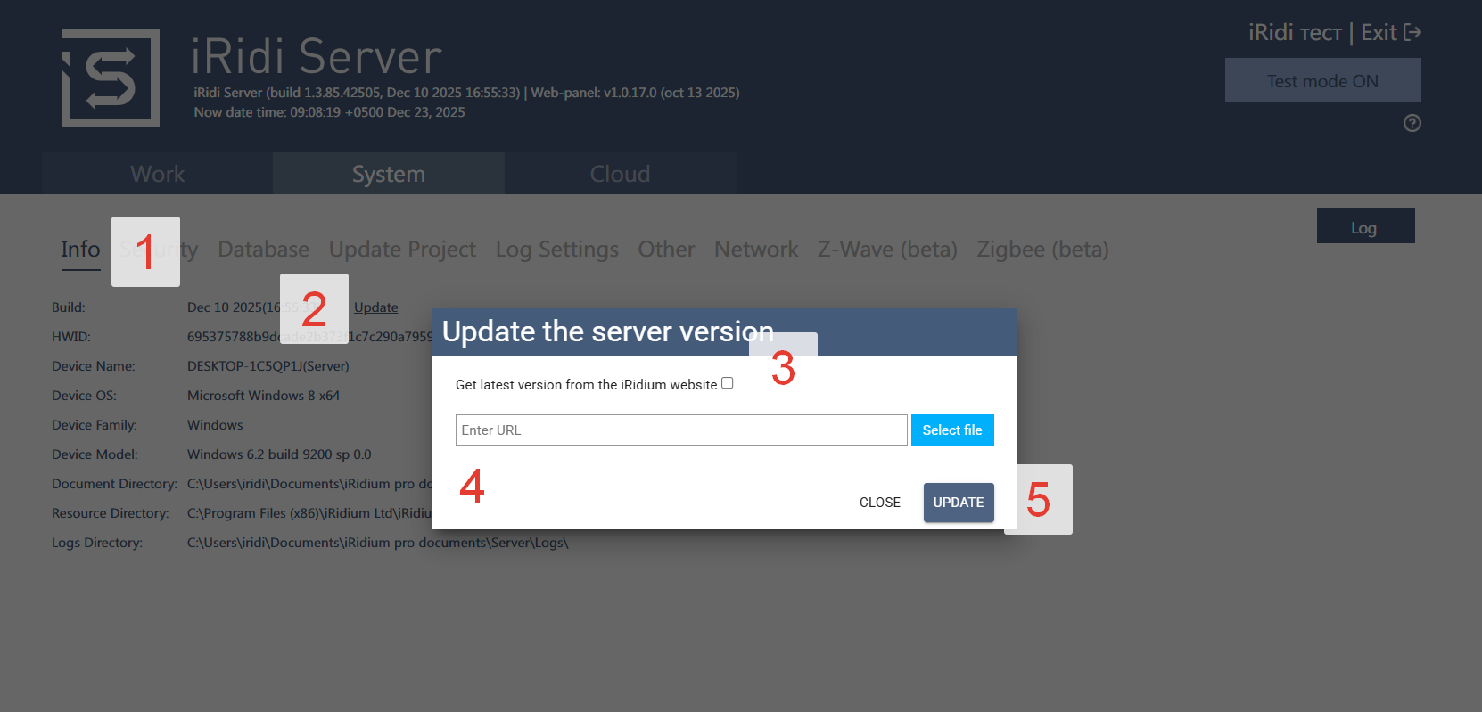This screenshot has width=1482, height=712.
Task: Click the Device Family label
Action: [x=95, y=425]
